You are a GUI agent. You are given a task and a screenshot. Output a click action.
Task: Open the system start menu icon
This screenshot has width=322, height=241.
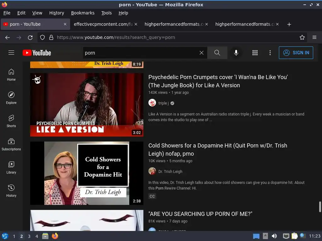pyautogui.click(x=5, y=236)
